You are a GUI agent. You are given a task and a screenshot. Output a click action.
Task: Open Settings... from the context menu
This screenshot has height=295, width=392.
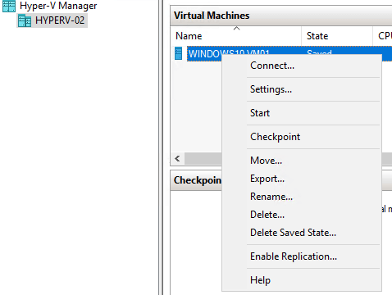click(302, 89)
